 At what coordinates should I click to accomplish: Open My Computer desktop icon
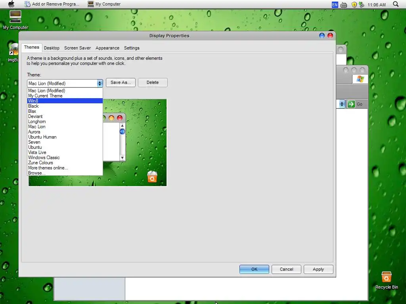pos(15,20)
